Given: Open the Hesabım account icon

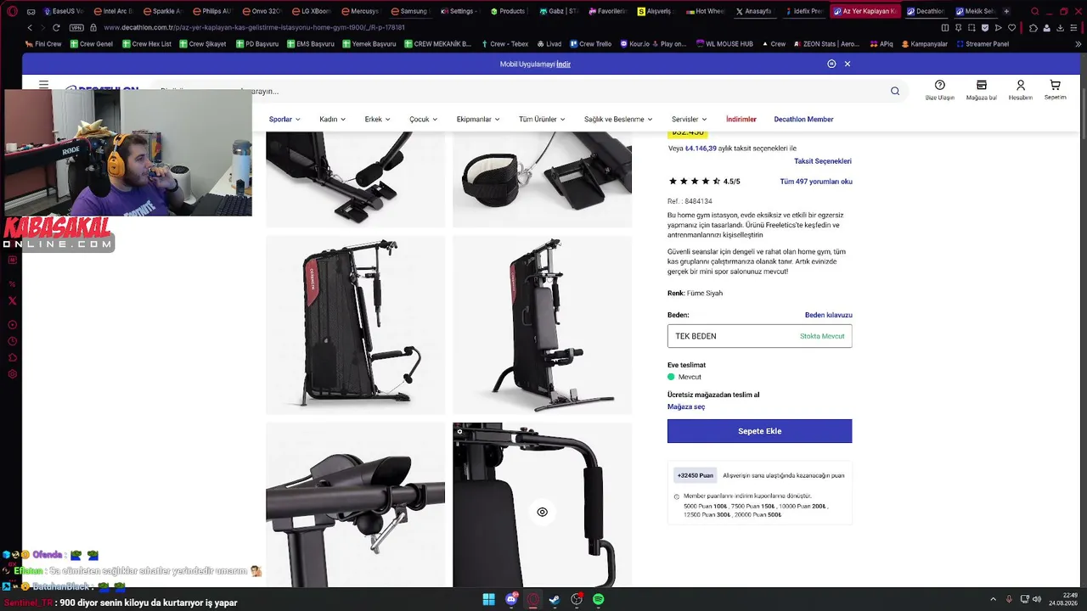Looking at the screenshot, I should tap(1021, 90).
